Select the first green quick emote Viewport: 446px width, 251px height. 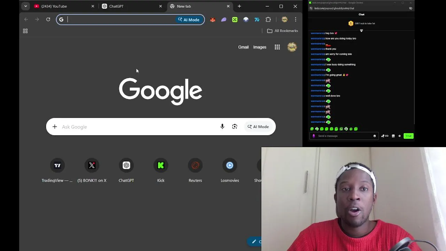click(312, 129)
